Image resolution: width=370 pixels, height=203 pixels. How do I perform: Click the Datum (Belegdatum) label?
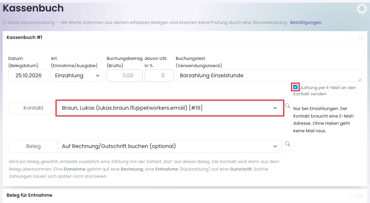pos(23,62)
